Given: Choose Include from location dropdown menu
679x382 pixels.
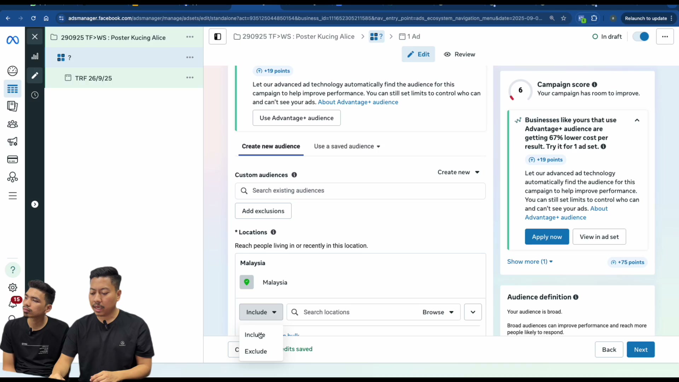Looking at the screenshot, I should pyautogui.click(x=255, y=335).
